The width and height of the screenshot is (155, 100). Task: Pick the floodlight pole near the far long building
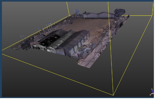click(x=77, y=13)
